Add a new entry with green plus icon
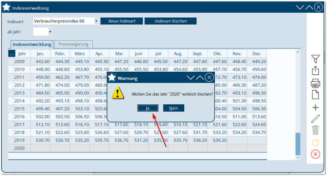This screenshot has height=176, width=327. pyautogui.click(x=316, y=107)
